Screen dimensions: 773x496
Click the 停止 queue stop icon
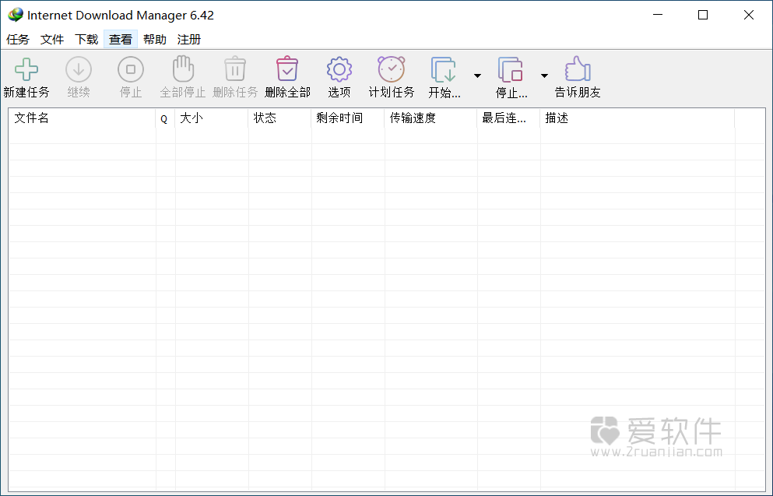coord(510,69)
